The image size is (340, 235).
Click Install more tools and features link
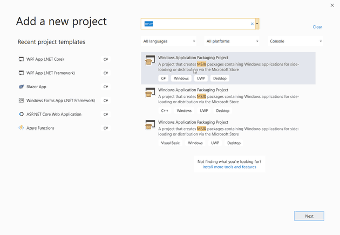229,167
